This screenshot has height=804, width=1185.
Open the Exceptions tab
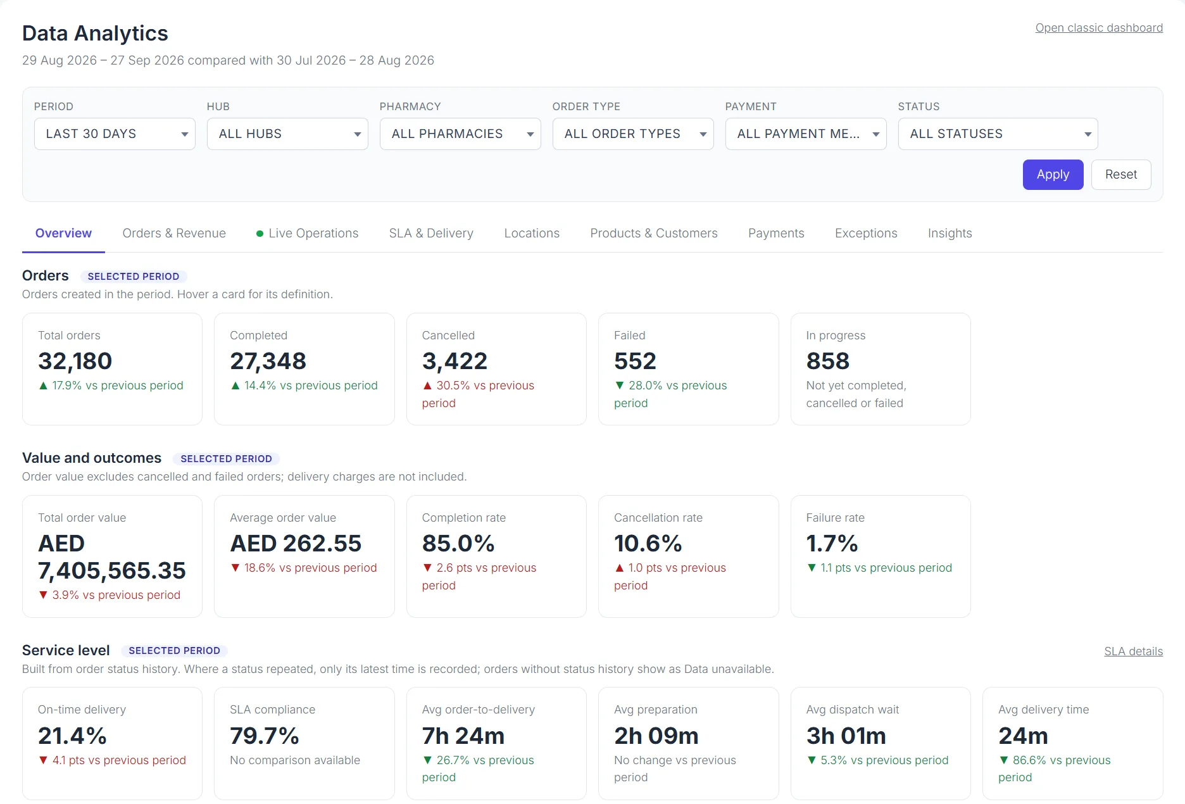(866, 233)
